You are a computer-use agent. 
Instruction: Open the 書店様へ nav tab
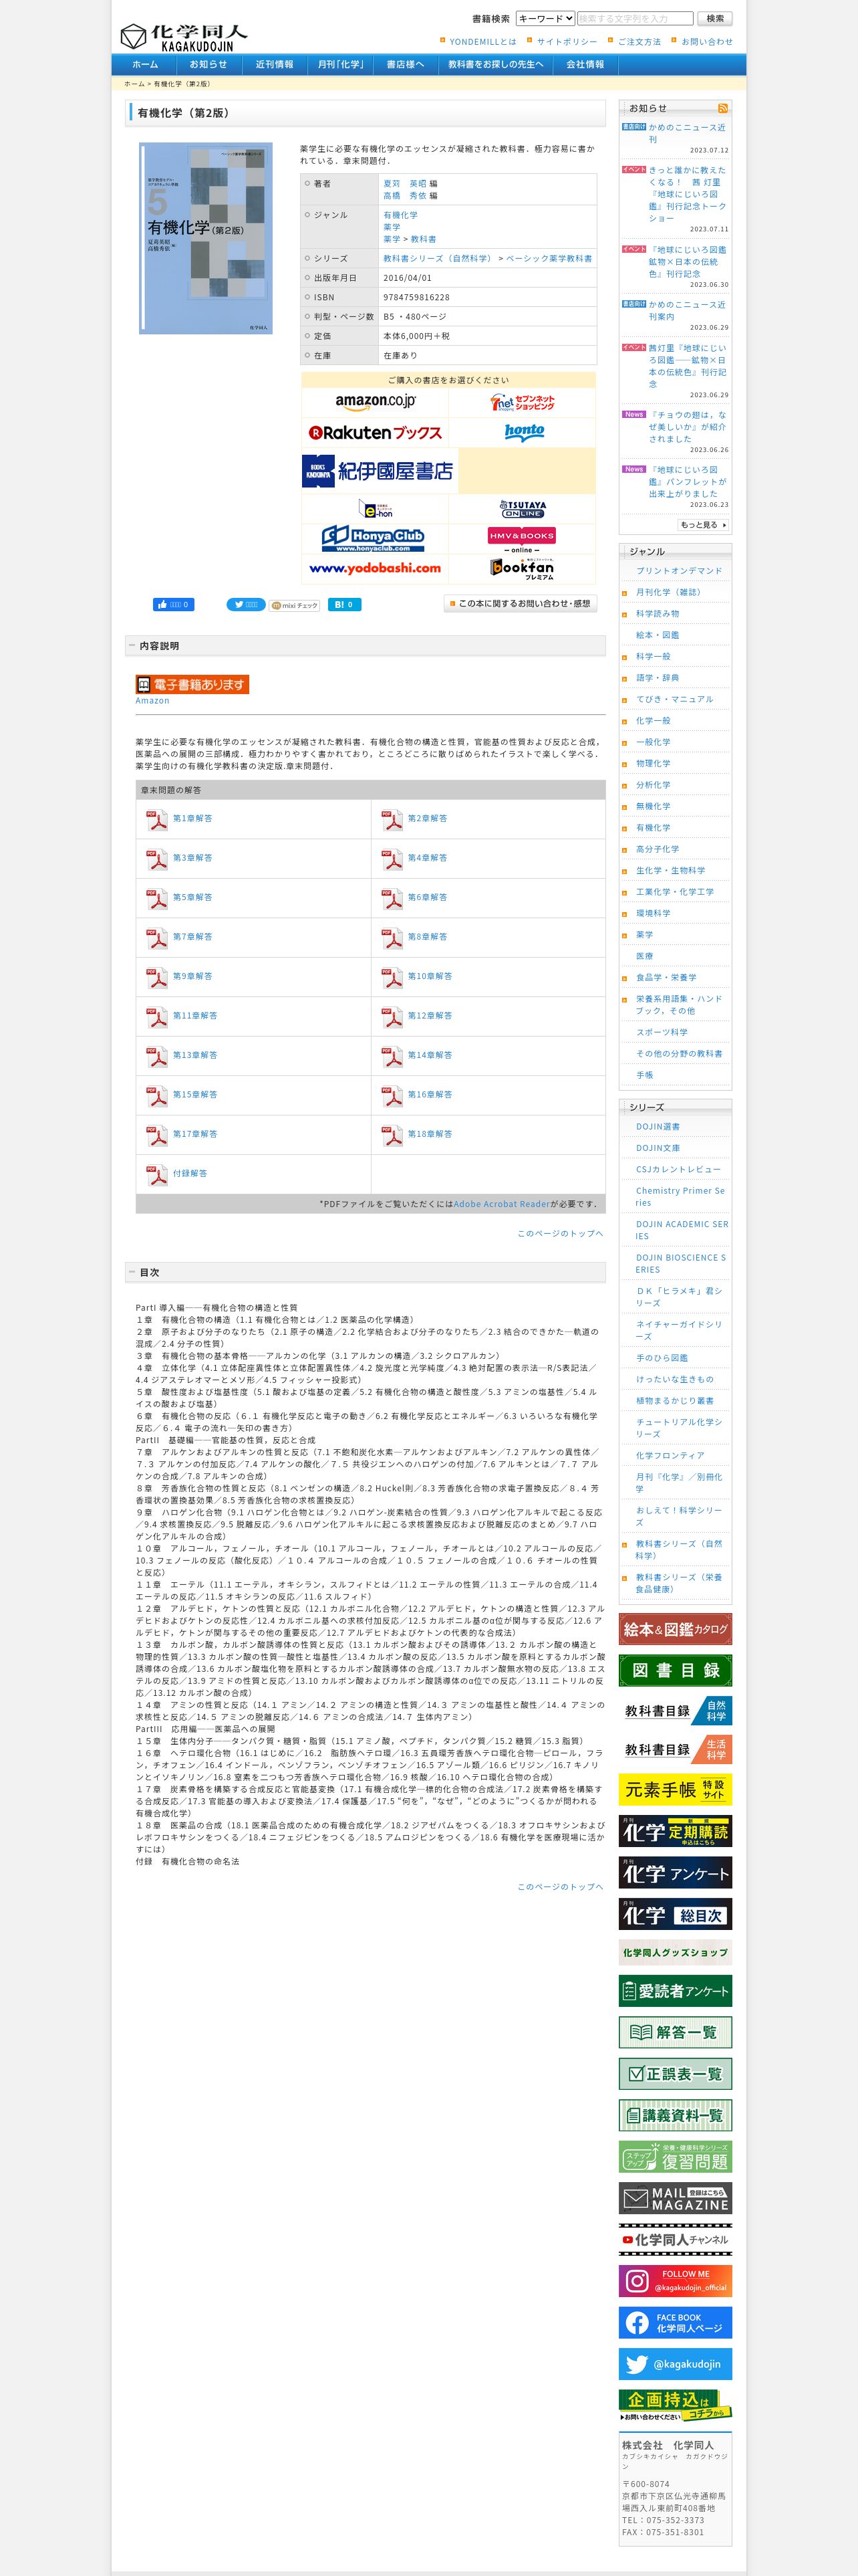(x=406, y=64)
